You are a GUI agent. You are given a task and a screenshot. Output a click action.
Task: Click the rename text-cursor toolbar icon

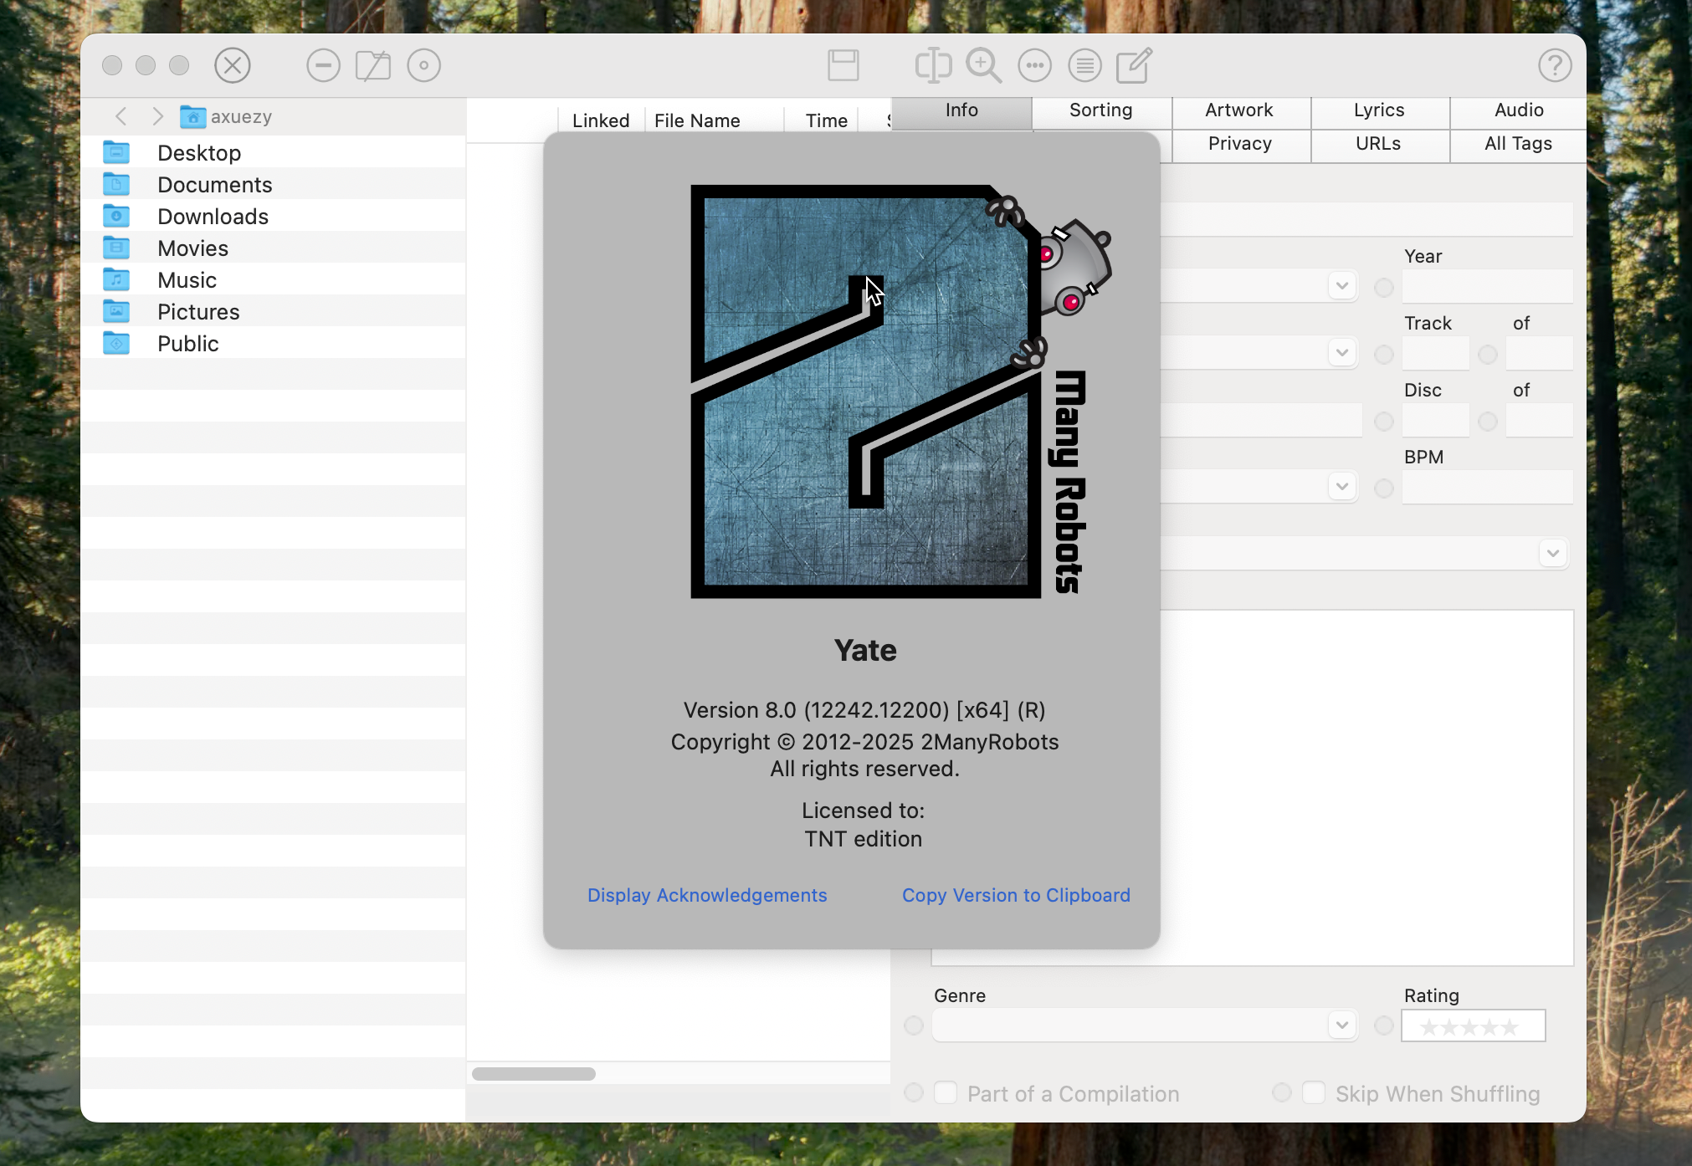pyautogui.click(x=933, y=65)
